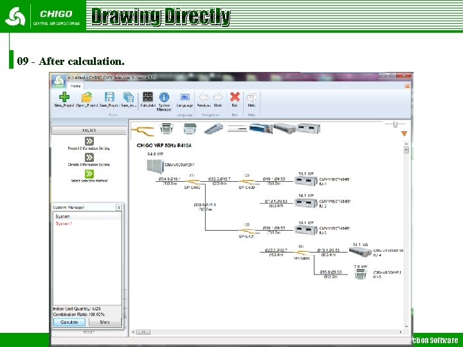
Task: Click the Save_Project floppy disk icon
Action: point(109,97)
